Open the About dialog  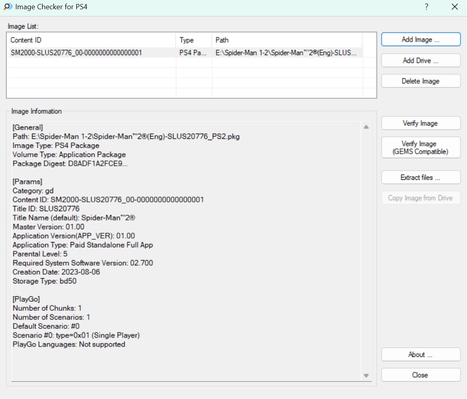[420, 354]
